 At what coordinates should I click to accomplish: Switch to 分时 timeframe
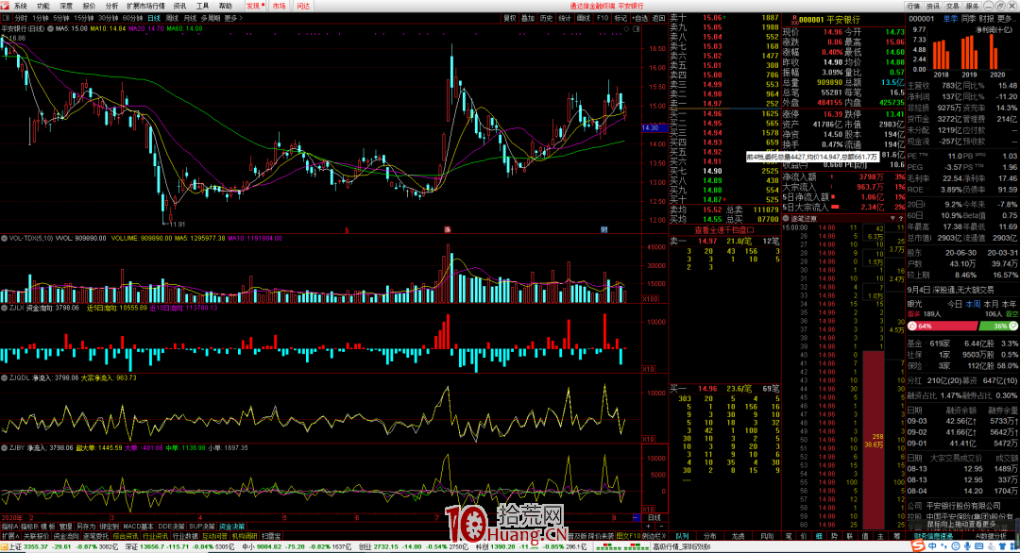point(21,18)
